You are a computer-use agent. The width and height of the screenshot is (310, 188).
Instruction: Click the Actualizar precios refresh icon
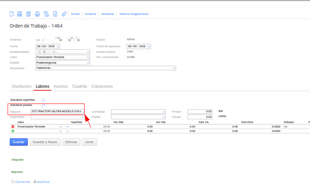[x=44, y=105]
